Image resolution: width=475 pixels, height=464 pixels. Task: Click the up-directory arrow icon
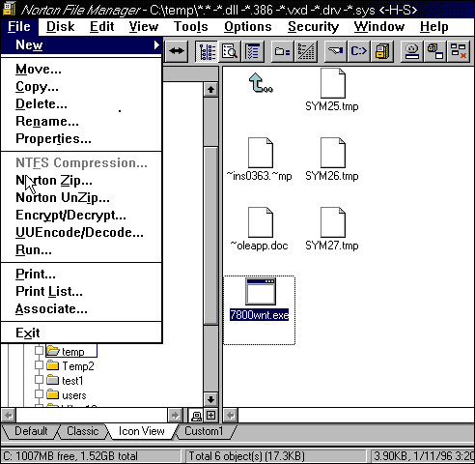click(x=260, y=83)
